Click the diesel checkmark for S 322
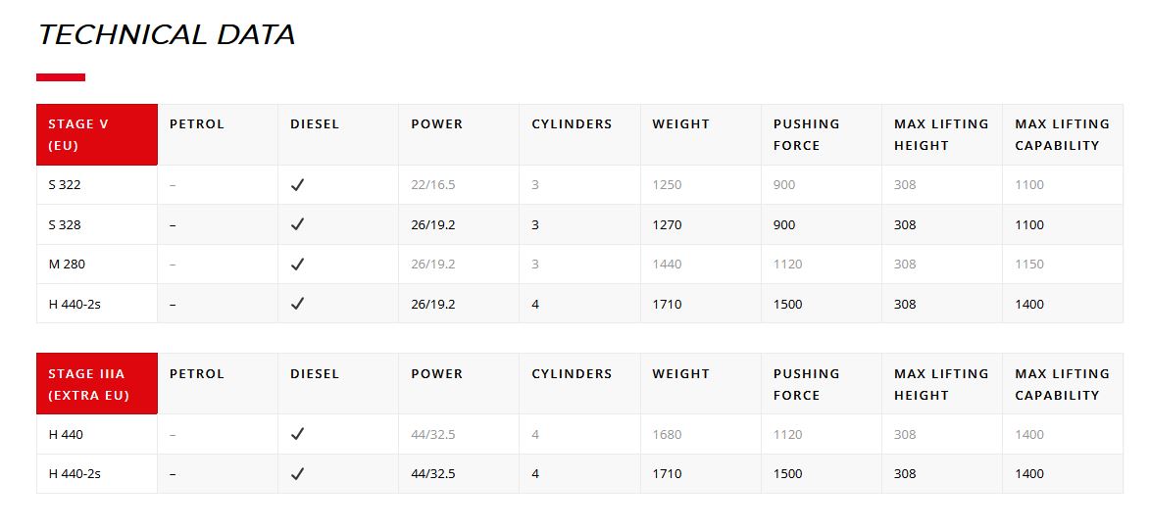 point(298,185)
